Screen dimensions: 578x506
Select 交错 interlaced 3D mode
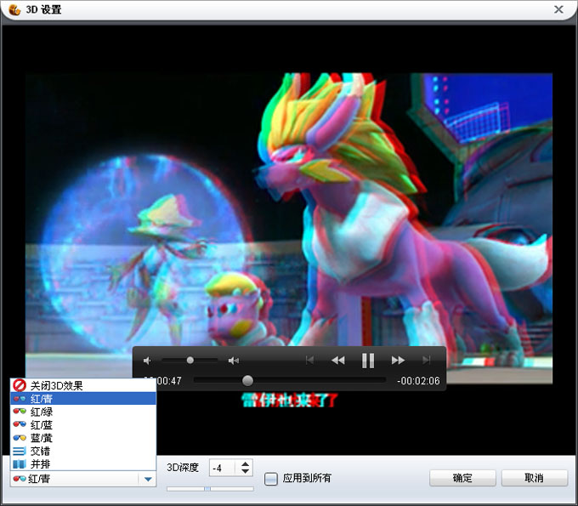[x=83, y=451]
